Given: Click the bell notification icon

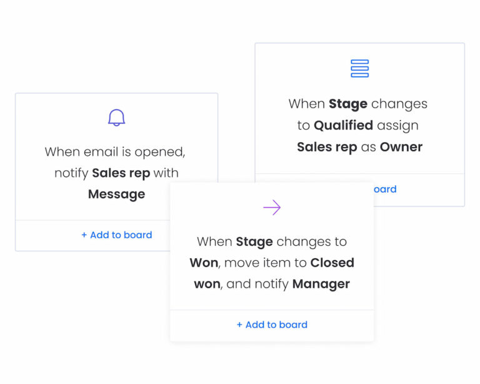Looking at the screenshot, I should click(x=117, y=118).
